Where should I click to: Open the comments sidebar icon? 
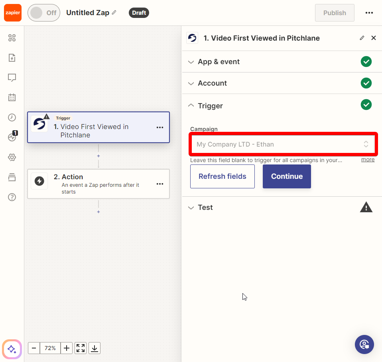12,78
